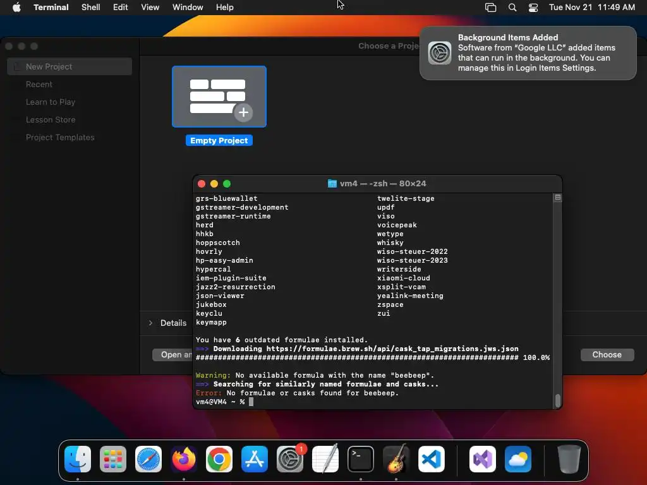The height and width of the screenshot is (485, 647).
Task: Click "jazz2-resurrection" in Terminal output
Action: pyautogui.click(x=236, y=287)
